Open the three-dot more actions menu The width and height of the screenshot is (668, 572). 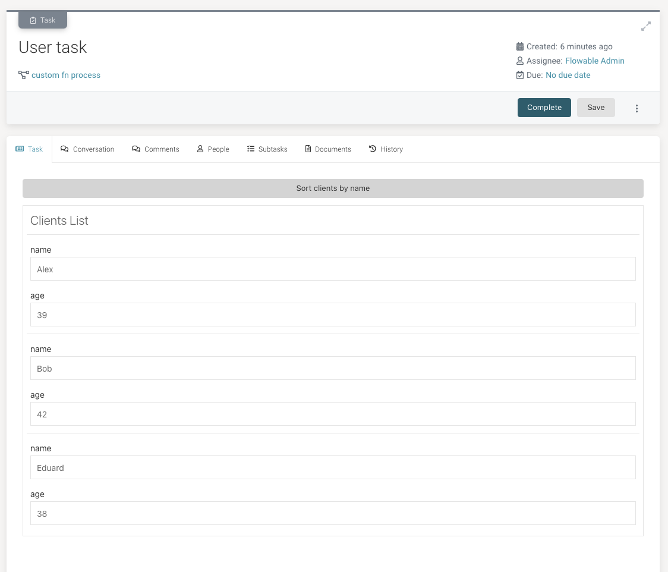(637, 108)
